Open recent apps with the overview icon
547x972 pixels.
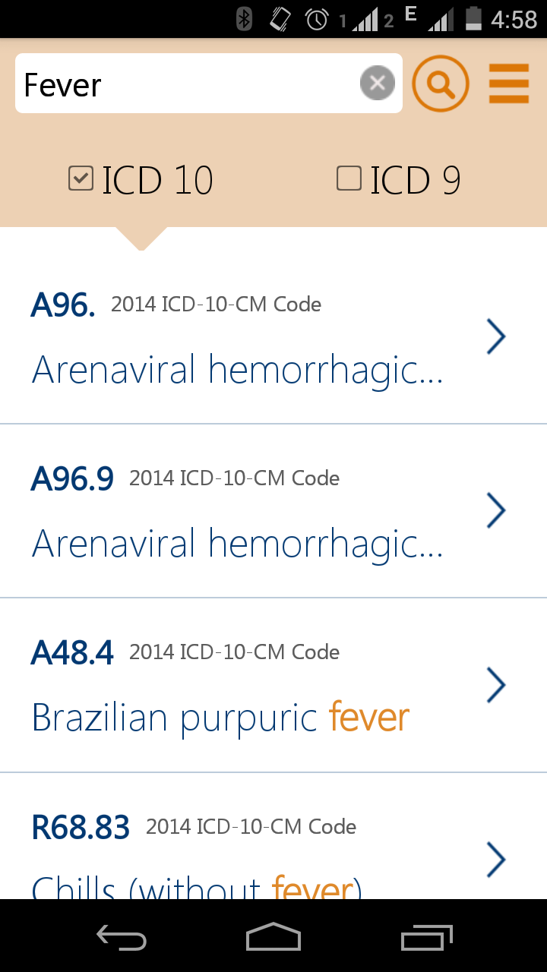tap(426, 938)
